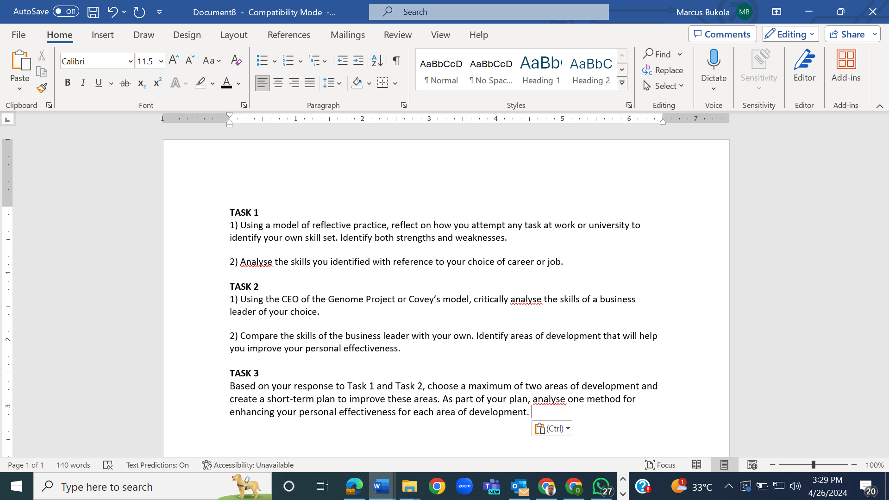Image resolution: width=889 pixels, height=500 pixels.
Task: Toggle paragraph marks visibility
Action: [395, 60]
